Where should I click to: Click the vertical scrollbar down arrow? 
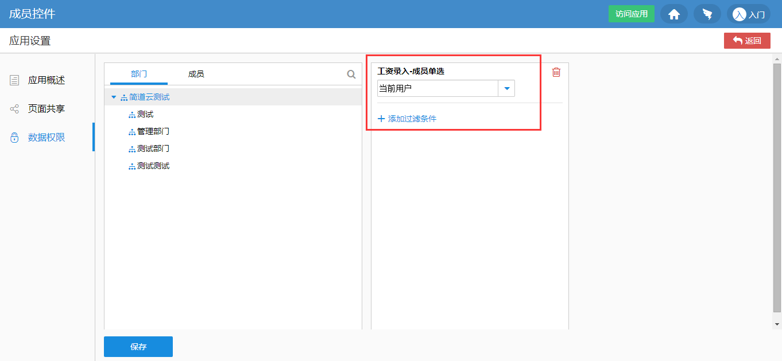pos(777,324)
